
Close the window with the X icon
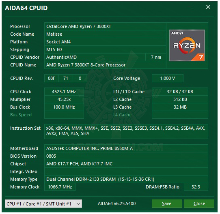pos(208,7)
